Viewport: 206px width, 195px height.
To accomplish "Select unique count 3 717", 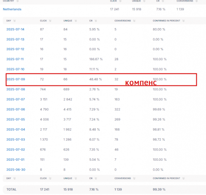I will (x=67, y=120).
